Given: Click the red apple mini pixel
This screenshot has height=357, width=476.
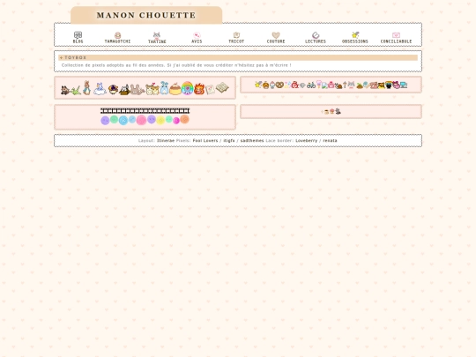Looking at the screenshot, I should (x=294, y=85).
